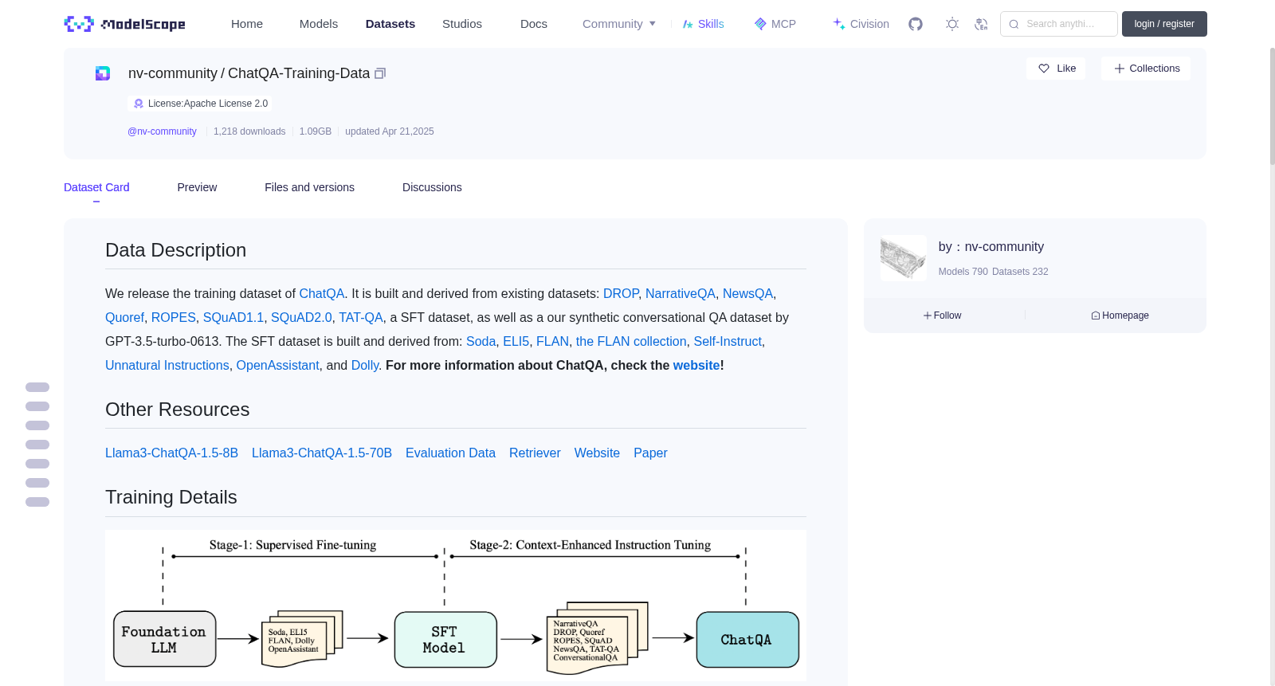The height and width of the screenshot is (686, 1275).
Task: Open the Civision link in navbar
Action: (861, 24)
